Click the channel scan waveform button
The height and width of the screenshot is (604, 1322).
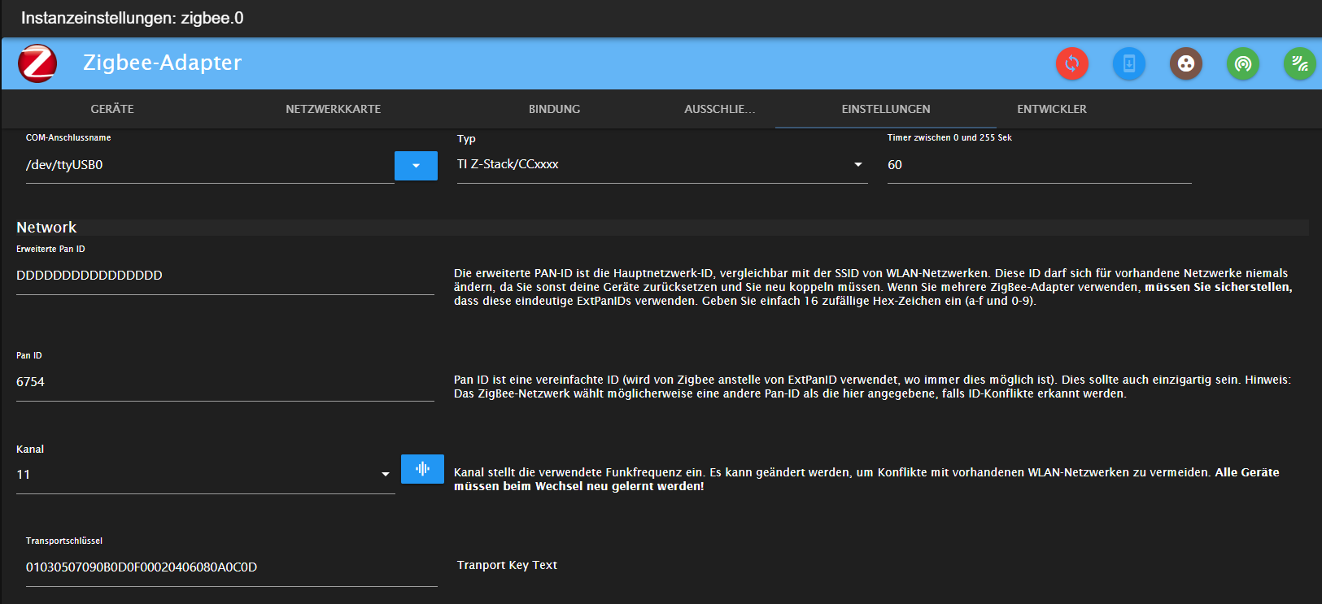click(422, 469)
